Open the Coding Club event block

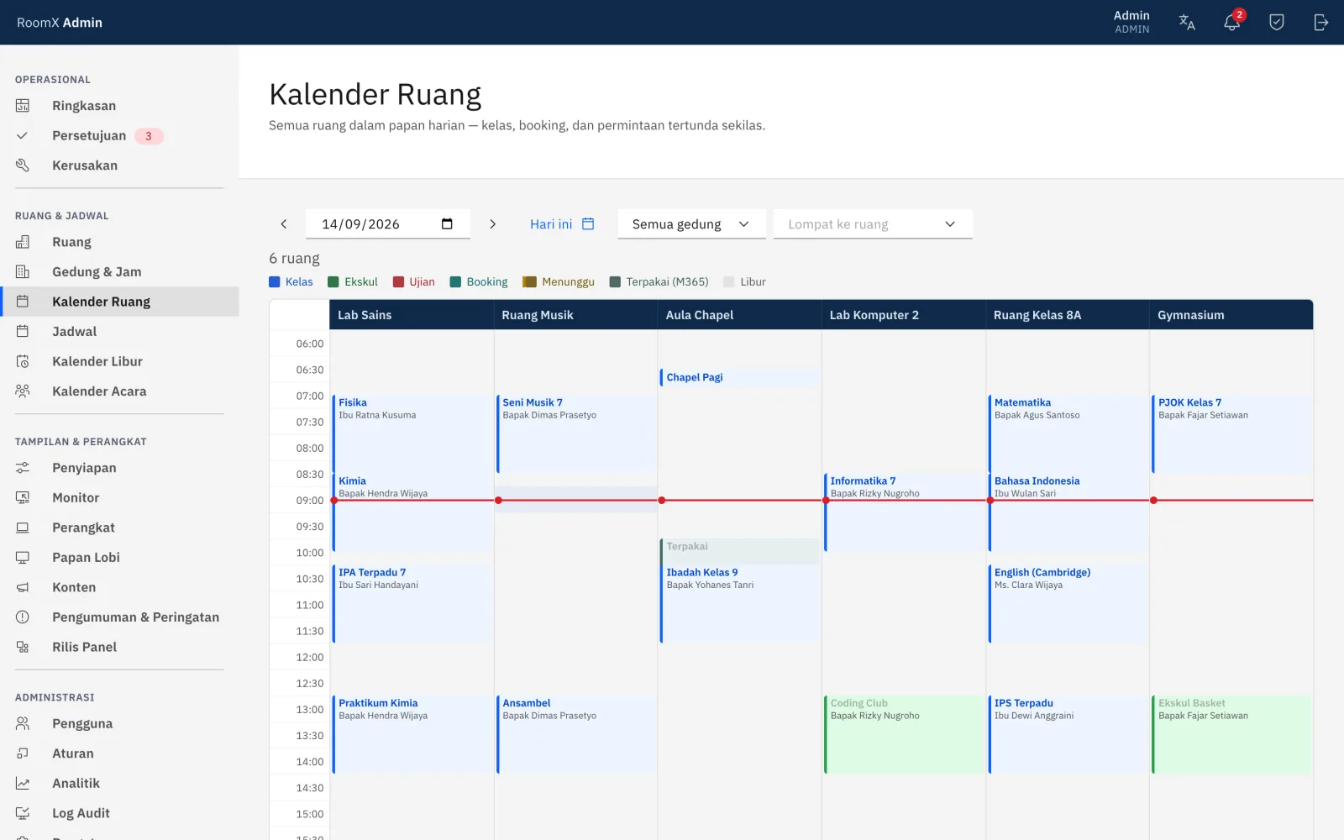pos(904,734)
